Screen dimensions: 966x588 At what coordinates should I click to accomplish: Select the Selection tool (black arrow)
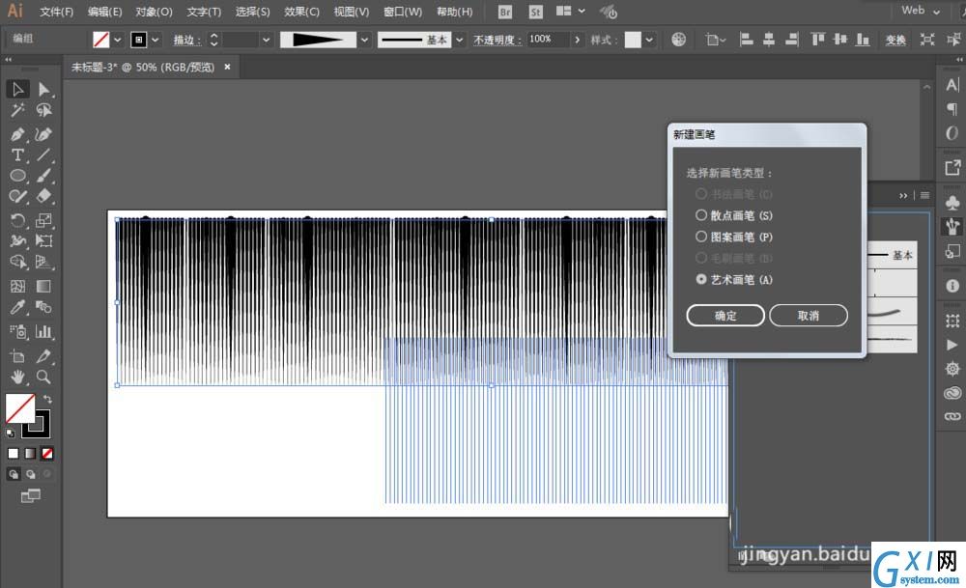(x=17, y=89)
